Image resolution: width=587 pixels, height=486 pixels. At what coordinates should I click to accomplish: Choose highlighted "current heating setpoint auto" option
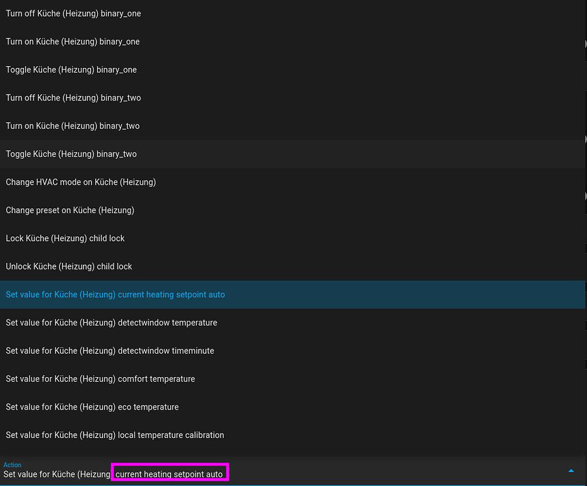[115, 294]
